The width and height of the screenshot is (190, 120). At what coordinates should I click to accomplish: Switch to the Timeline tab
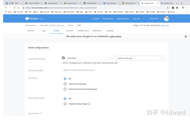[x=69, y=31]
